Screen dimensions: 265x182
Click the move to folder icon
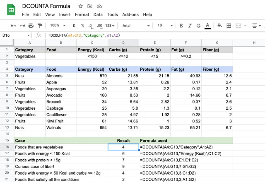[x=90, y=6]
